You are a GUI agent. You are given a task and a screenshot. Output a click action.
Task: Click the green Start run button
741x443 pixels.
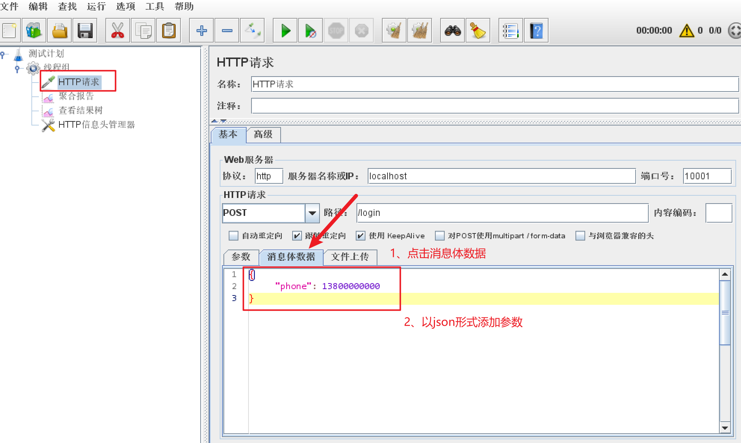click(285, 31)
